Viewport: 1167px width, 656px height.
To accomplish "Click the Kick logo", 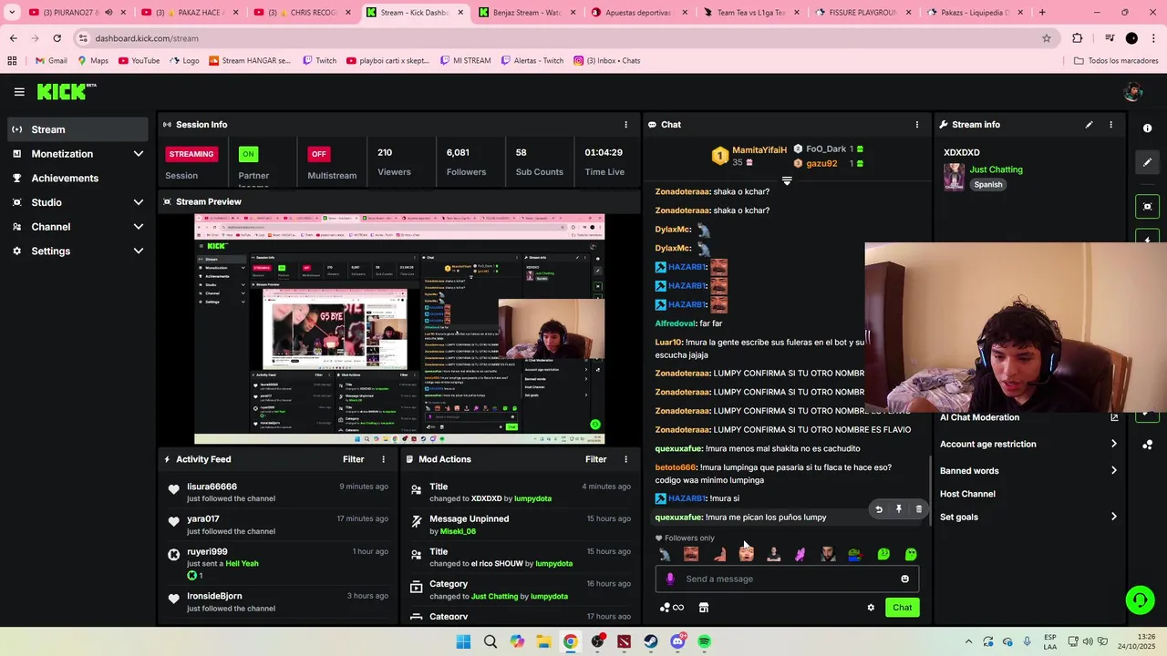I will (x=67, y=91).
